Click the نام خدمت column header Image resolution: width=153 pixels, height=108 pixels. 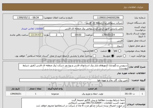(92, 89)
